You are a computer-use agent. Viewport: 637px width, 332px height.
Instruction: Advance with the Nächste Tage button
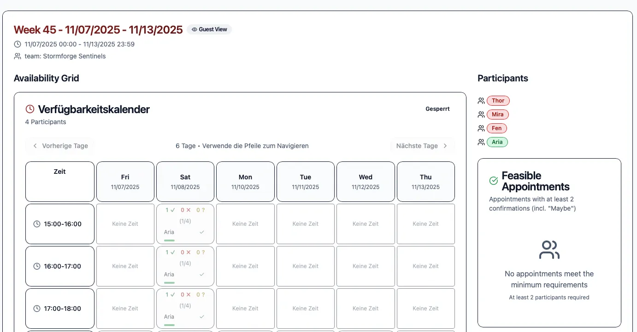coord(422,146)
